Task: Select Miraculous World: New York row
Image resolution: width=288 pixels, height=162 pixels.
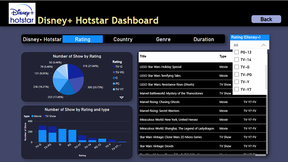Action: pyautogui.click(x=202, y=120)
